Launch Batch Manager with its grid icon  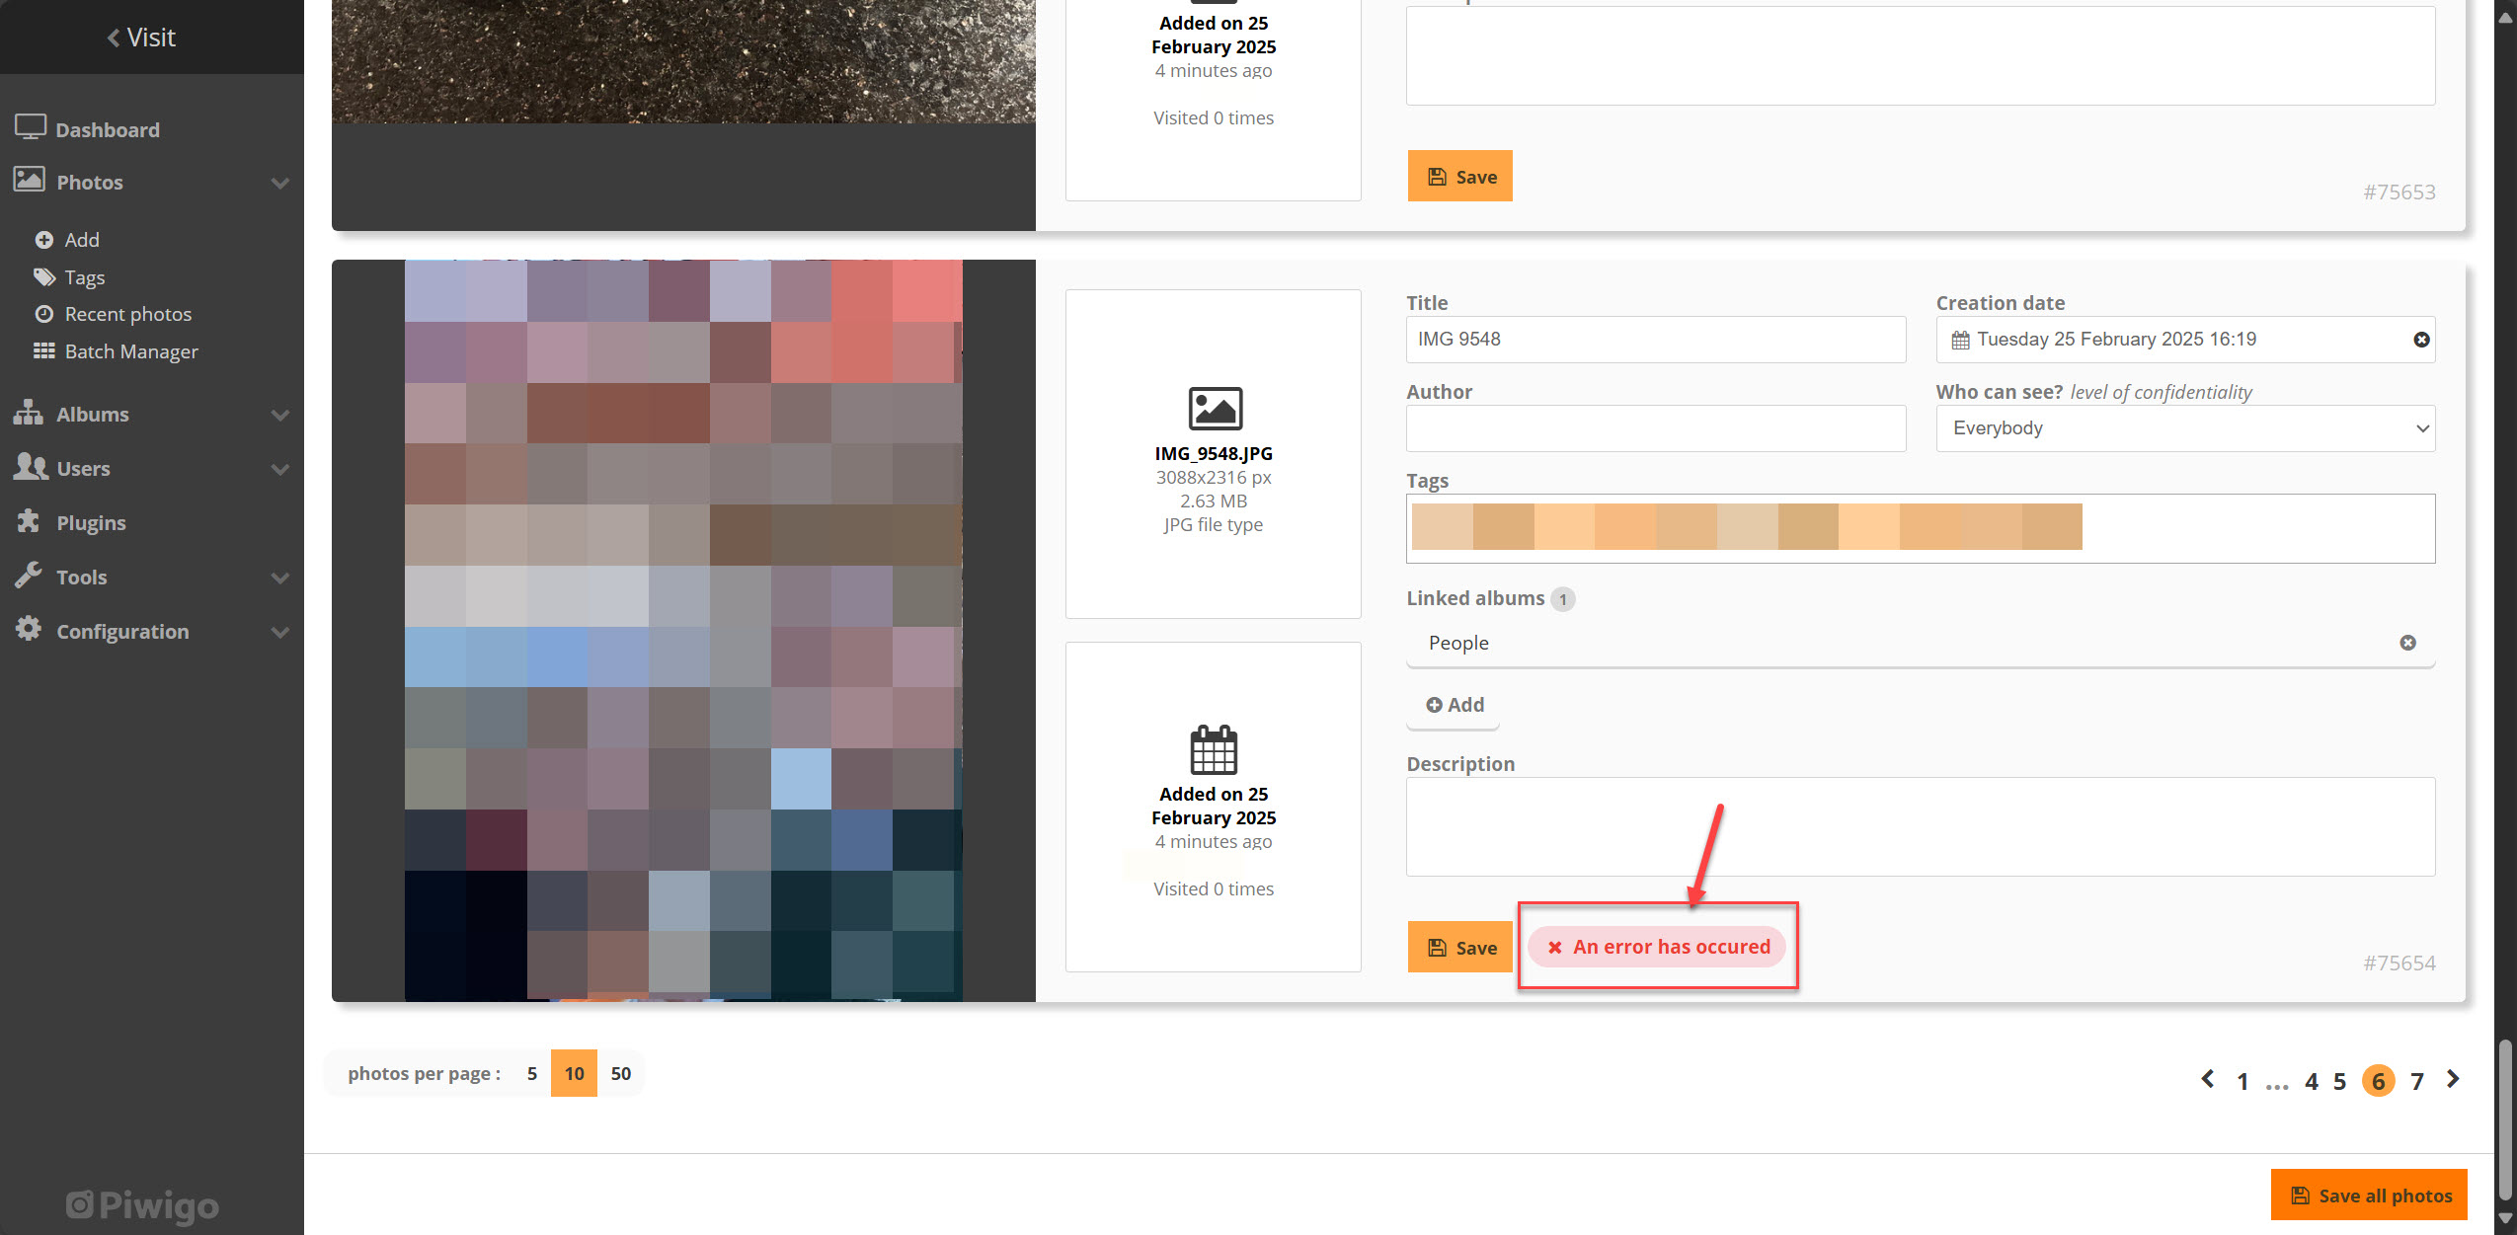point(44,350)
